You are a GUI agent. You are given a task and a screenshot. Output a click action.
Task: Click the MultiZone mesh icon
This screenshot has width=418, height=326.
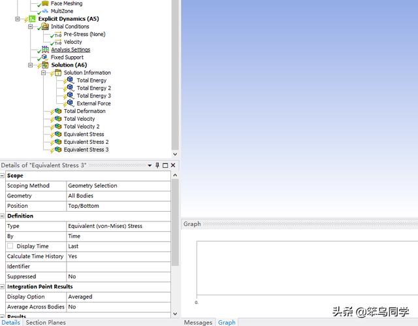(x=44, y=11)
